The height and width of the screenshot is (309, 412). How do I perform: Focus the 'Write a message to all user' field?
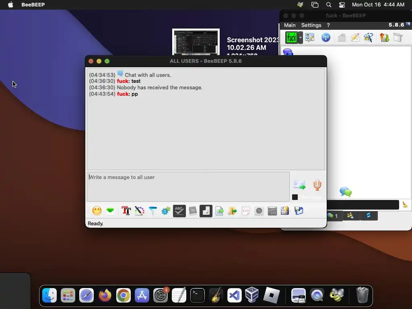(x=188, y=187)
